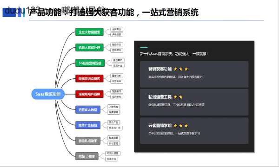Select the blue 运营商大数据 node
Image resolution: width=279 pixels, height=167 pixels.
tap(88, 109)
